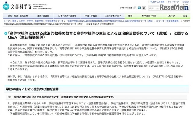This screenshot has height=117, width=193.
Task: Set text size to large 大
Action: 144,8
